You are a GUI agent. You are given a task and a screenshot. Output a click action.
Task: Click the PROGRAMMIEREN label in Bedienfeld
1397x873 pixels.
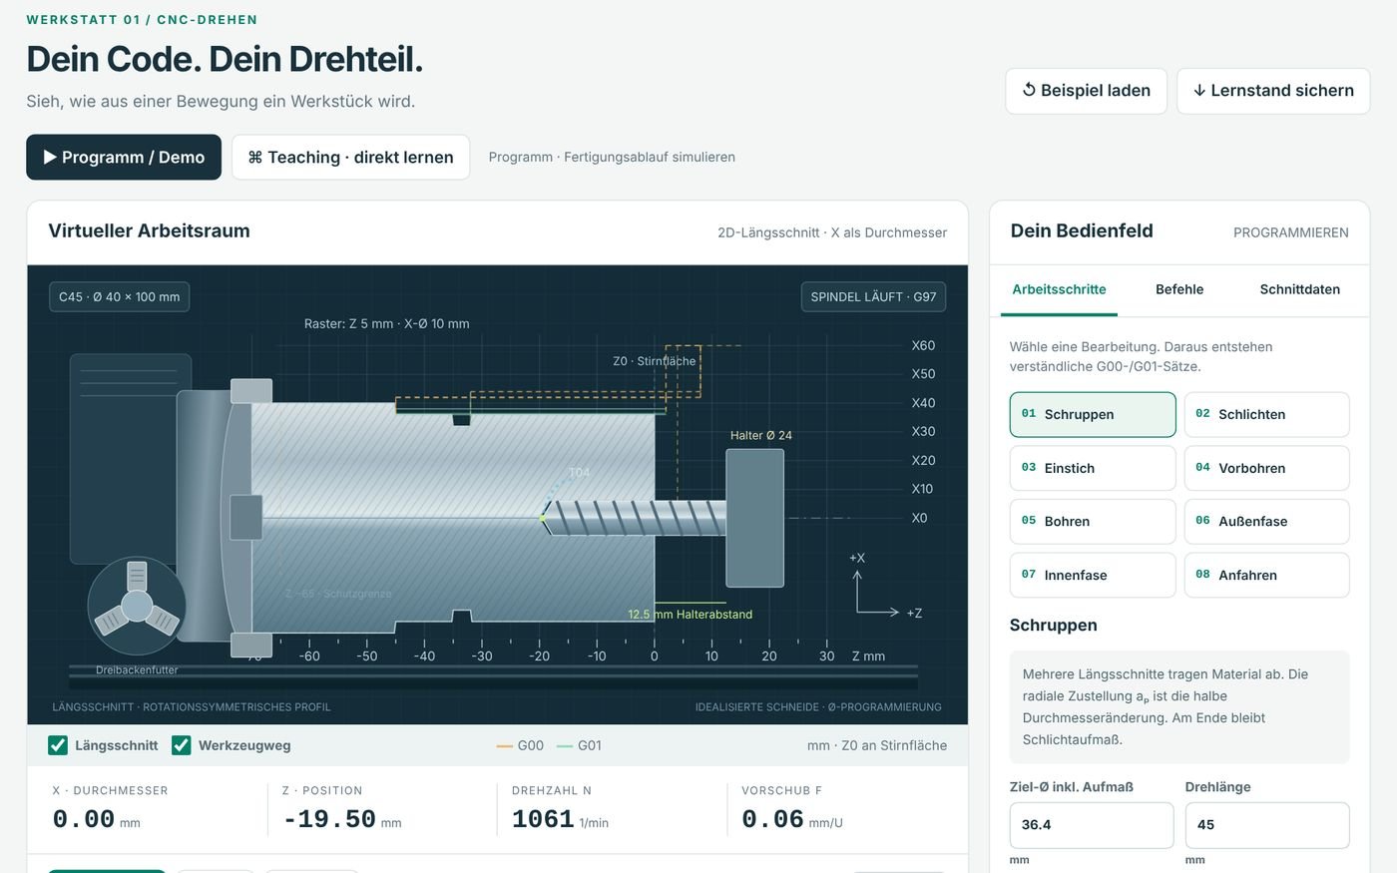click(1290, 232)
